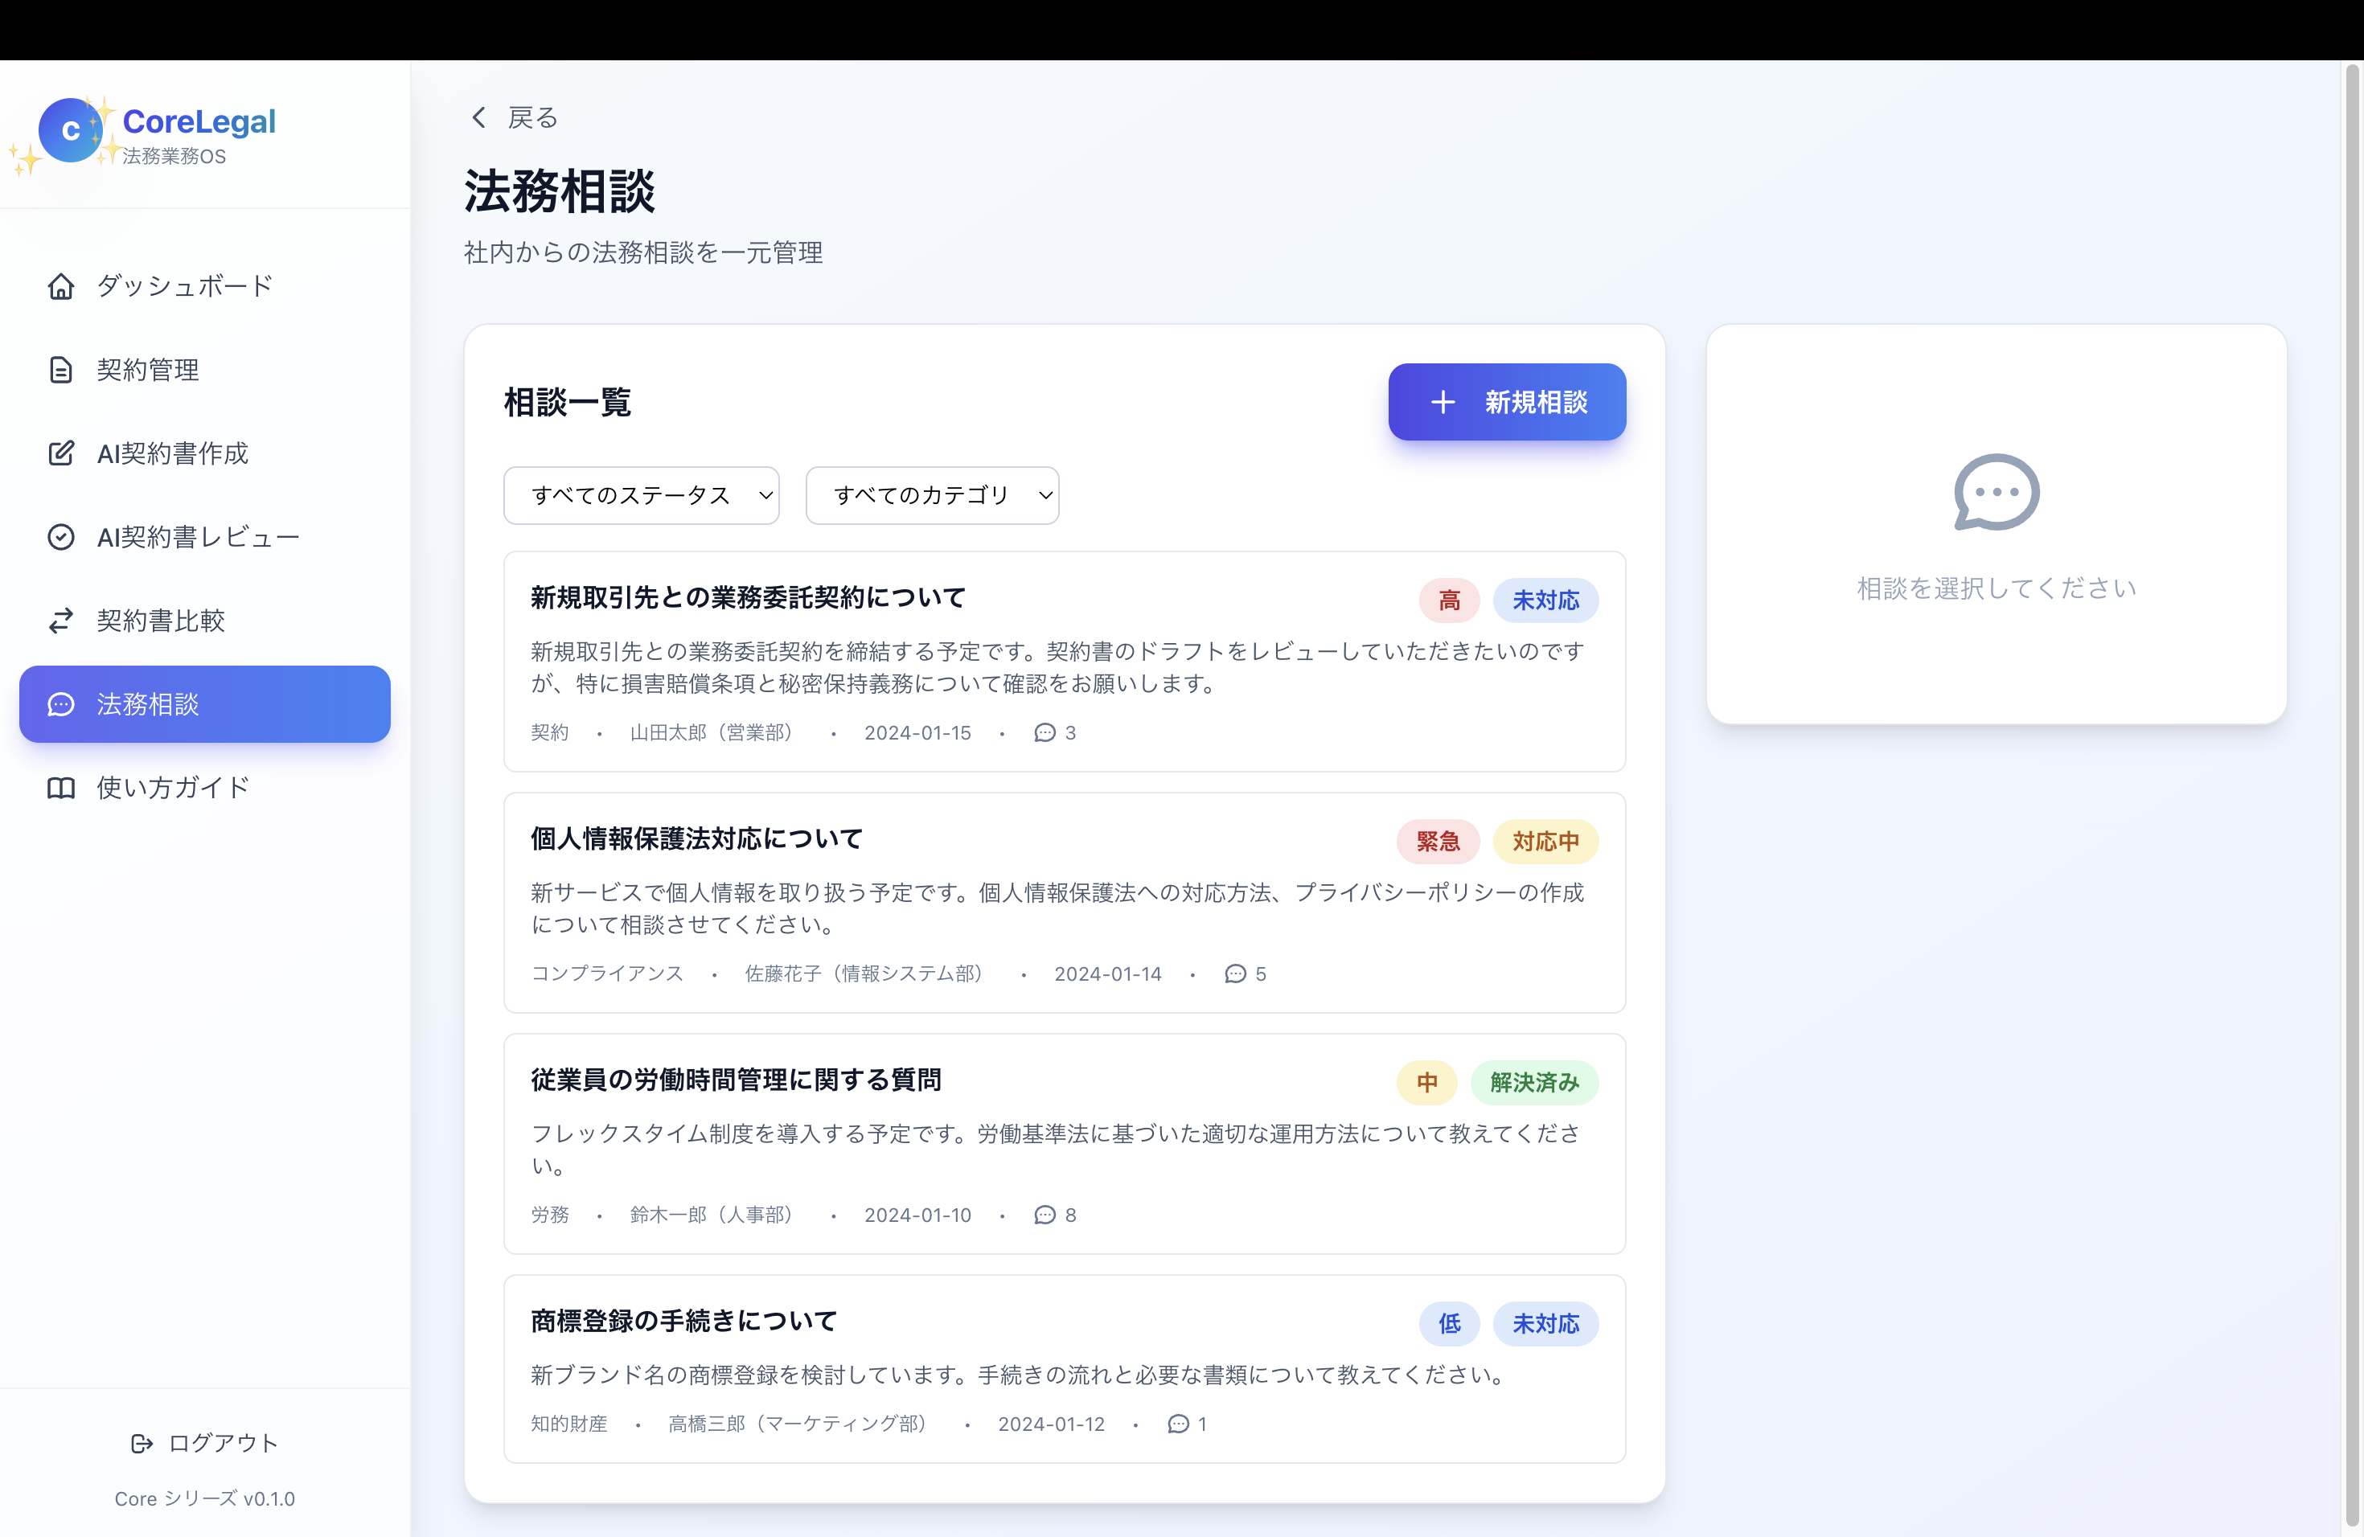Click the back chevron arrow
The width and height of the screenshot is (2364, 1537).
point(478,117)
